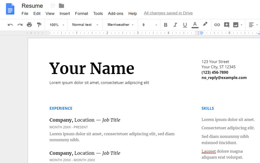Click the Print icon
This screenshot has width=260, height=163.
click(x=29, y=25)
